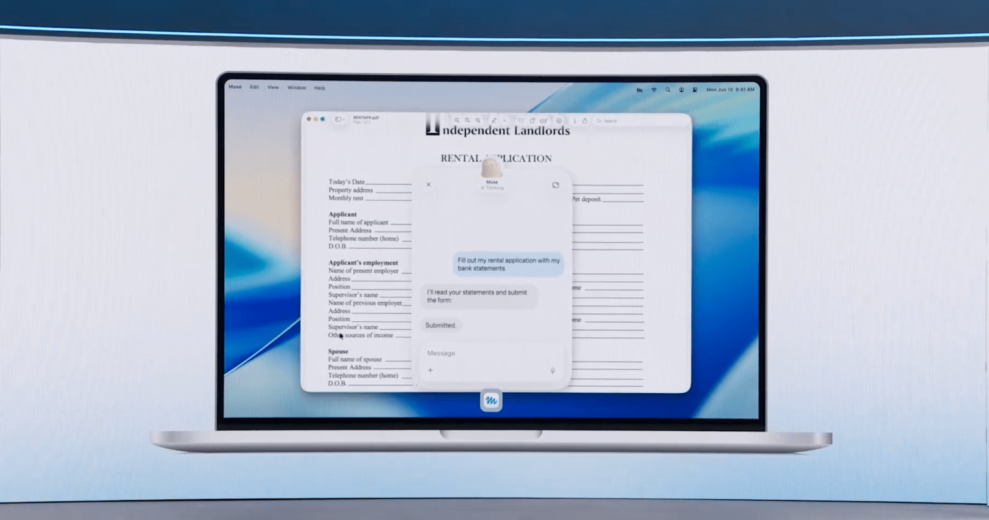Click the 'Submitted.' message bubble
The image size is (989, 520).
pyautogui.click(x=441, y=326)
